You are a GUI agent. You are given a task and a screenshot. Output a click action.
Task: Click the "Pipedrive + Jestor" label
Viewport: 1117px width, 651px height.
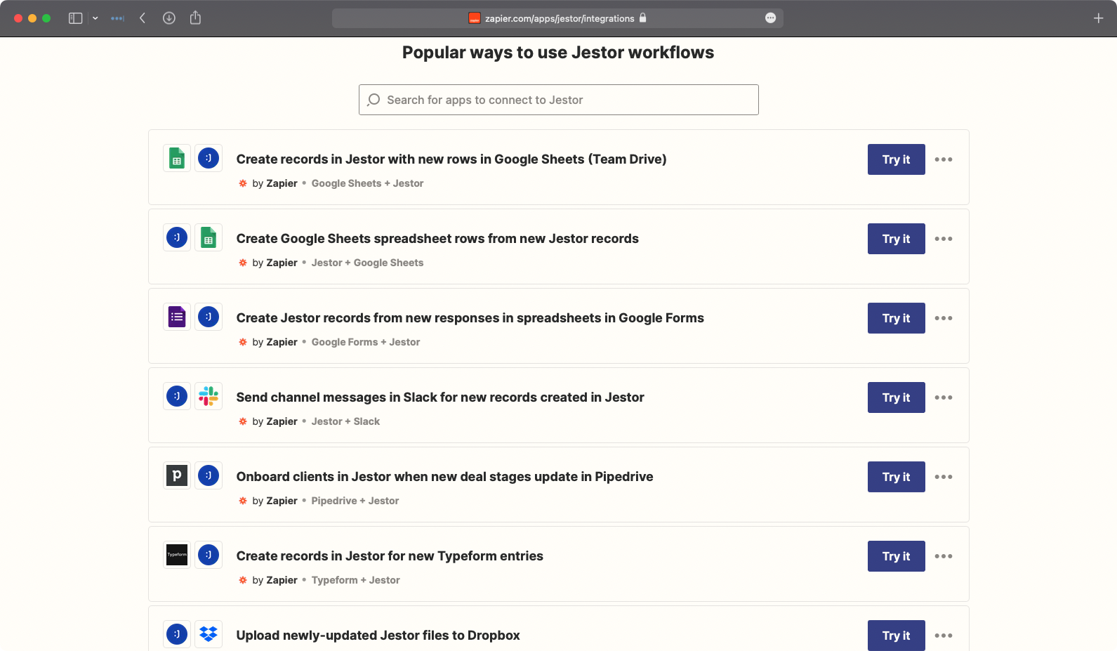pos(355,501)
